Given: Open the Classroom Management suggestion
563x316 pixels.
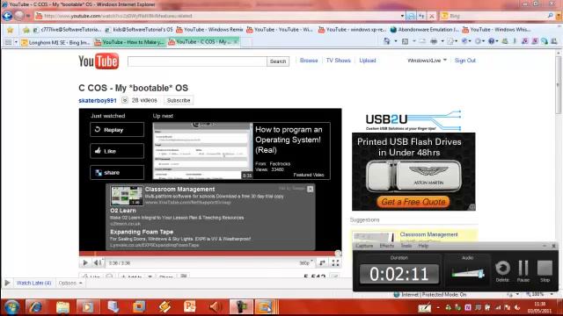Looking at the screenshot, I should (x=428, y=234).
